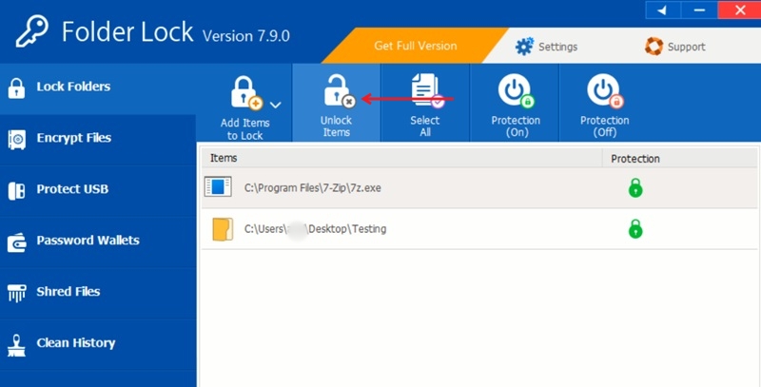Click the Folder Lock key logo

pyautogui.click(x=32, y=31)
